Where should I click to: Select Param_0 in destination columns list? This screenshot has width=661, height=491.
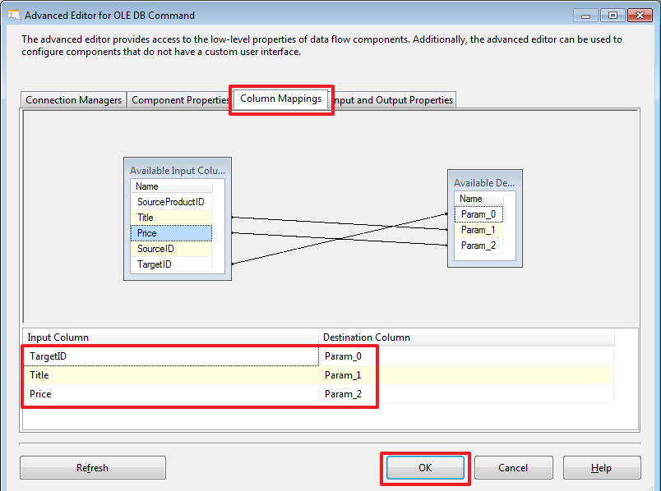pyautogui.click(x=478, y=213)
